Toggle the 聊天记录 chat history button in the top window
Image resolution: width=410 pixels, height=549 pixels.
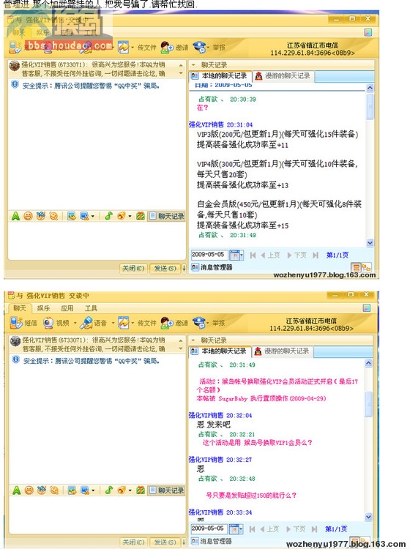point(166,216)
